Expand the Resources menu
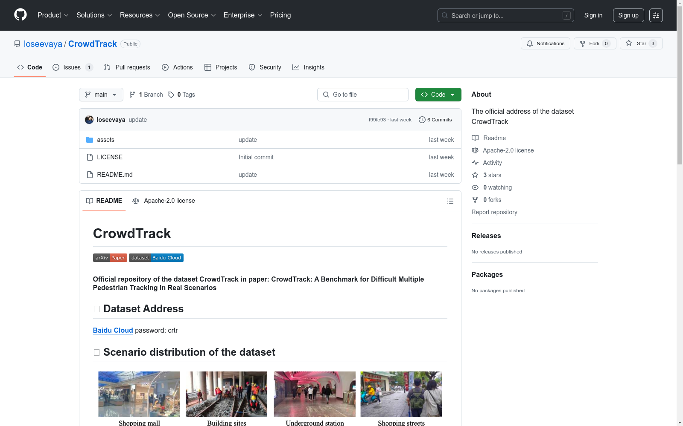The height and width of the screenshot is (426, 683). tap(140, 15)
